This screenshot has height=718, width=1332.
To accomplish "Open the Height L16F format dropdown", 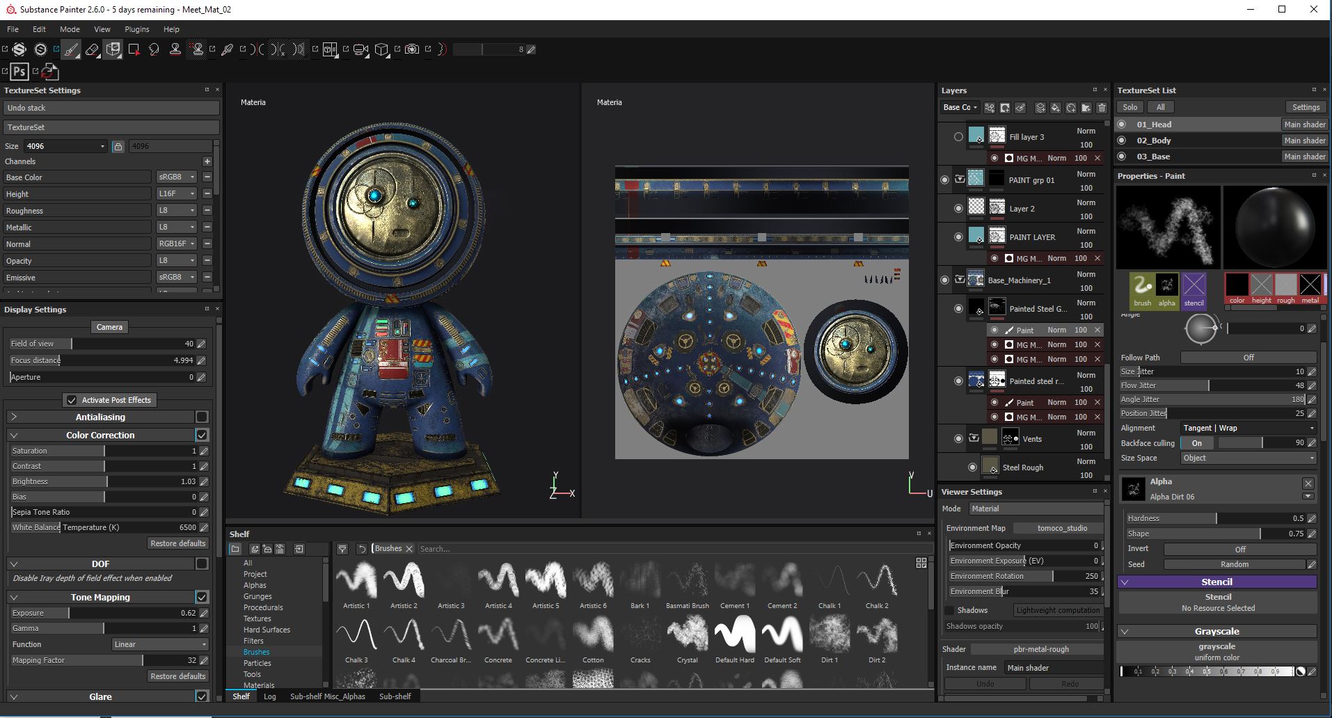I will (177, 193).
